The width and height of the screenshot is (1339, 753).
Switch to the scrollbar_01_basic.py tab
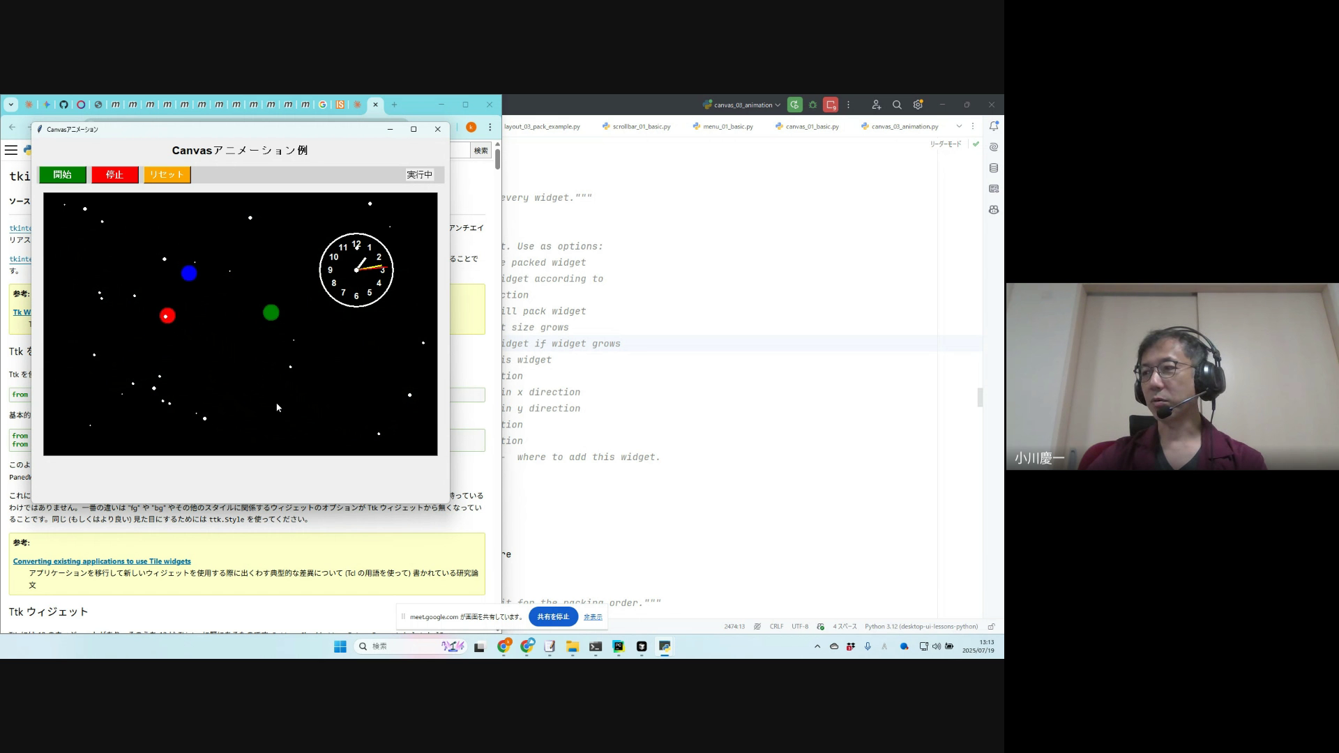tap(641, 126)
